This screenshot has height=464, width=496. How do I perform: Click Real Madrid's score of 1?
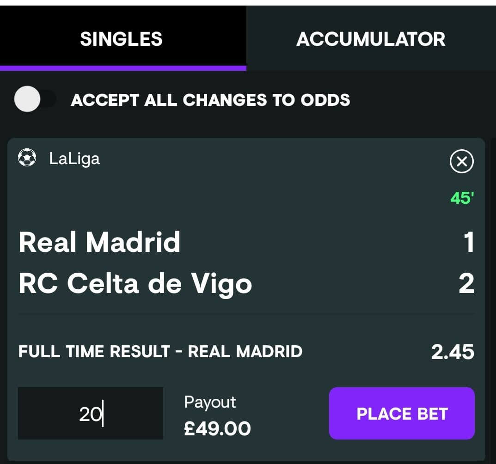[x=468, y=242]
